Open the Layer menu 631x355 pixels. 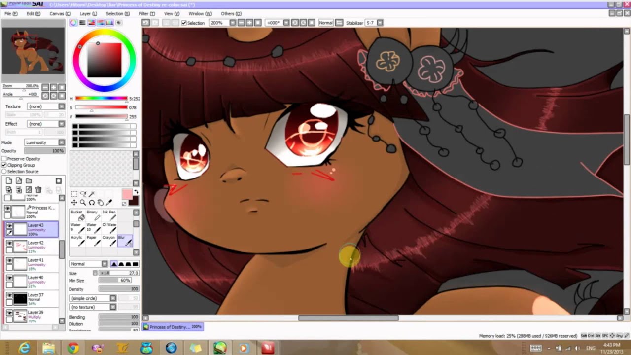(x=88, y=14)
